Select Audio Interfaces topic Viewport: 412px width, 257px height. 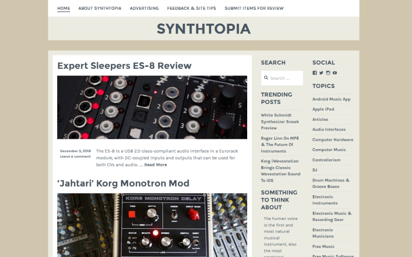pos(329,130)
